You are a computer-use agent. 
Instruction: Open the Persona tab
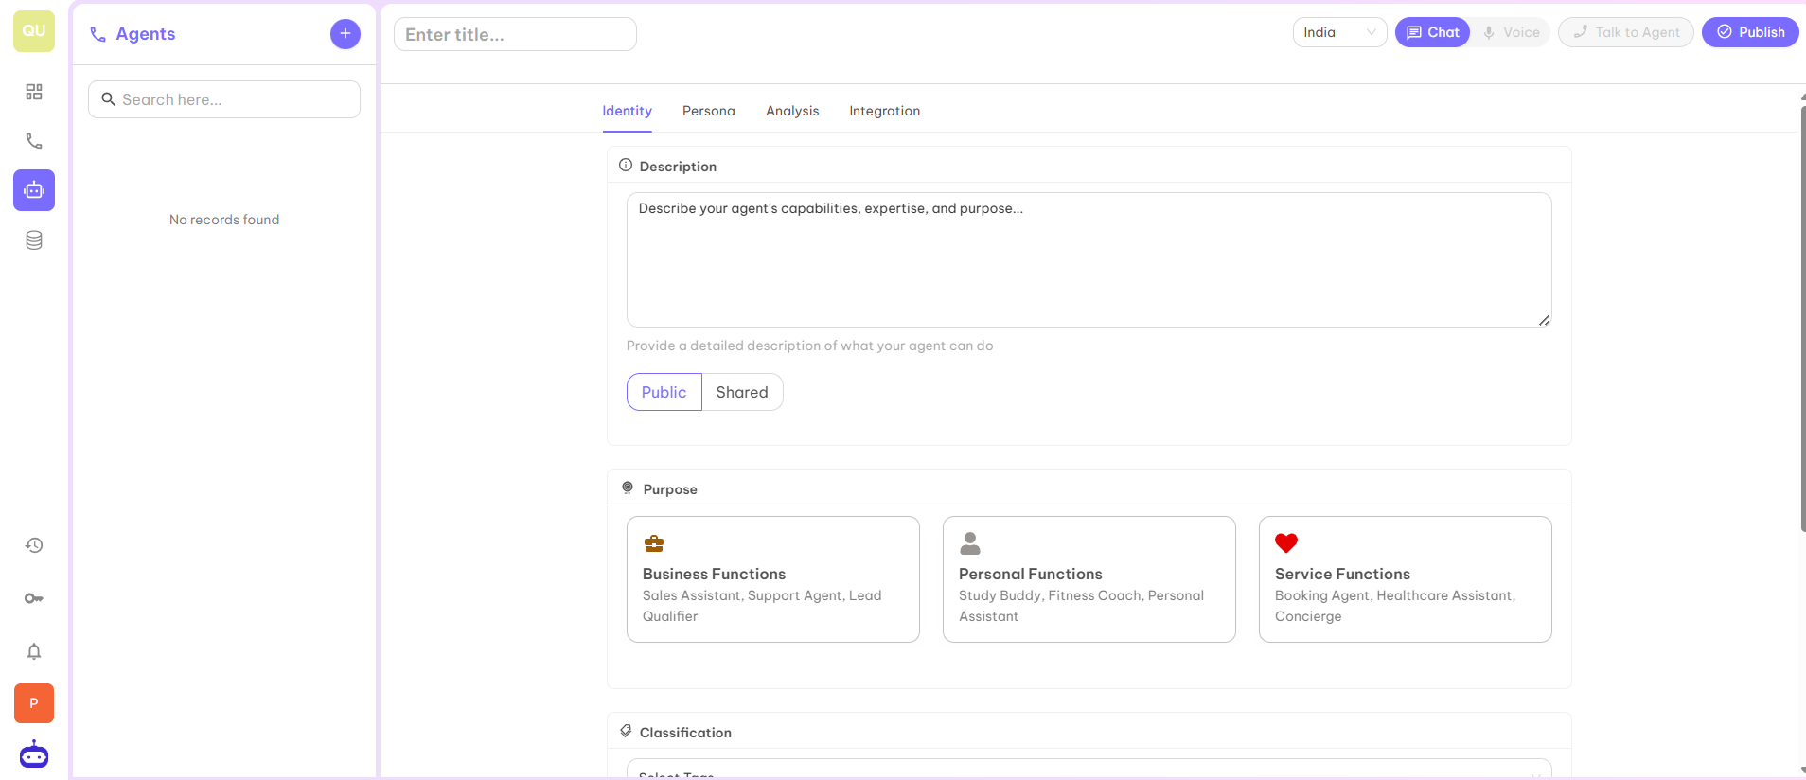coord(709,111)
